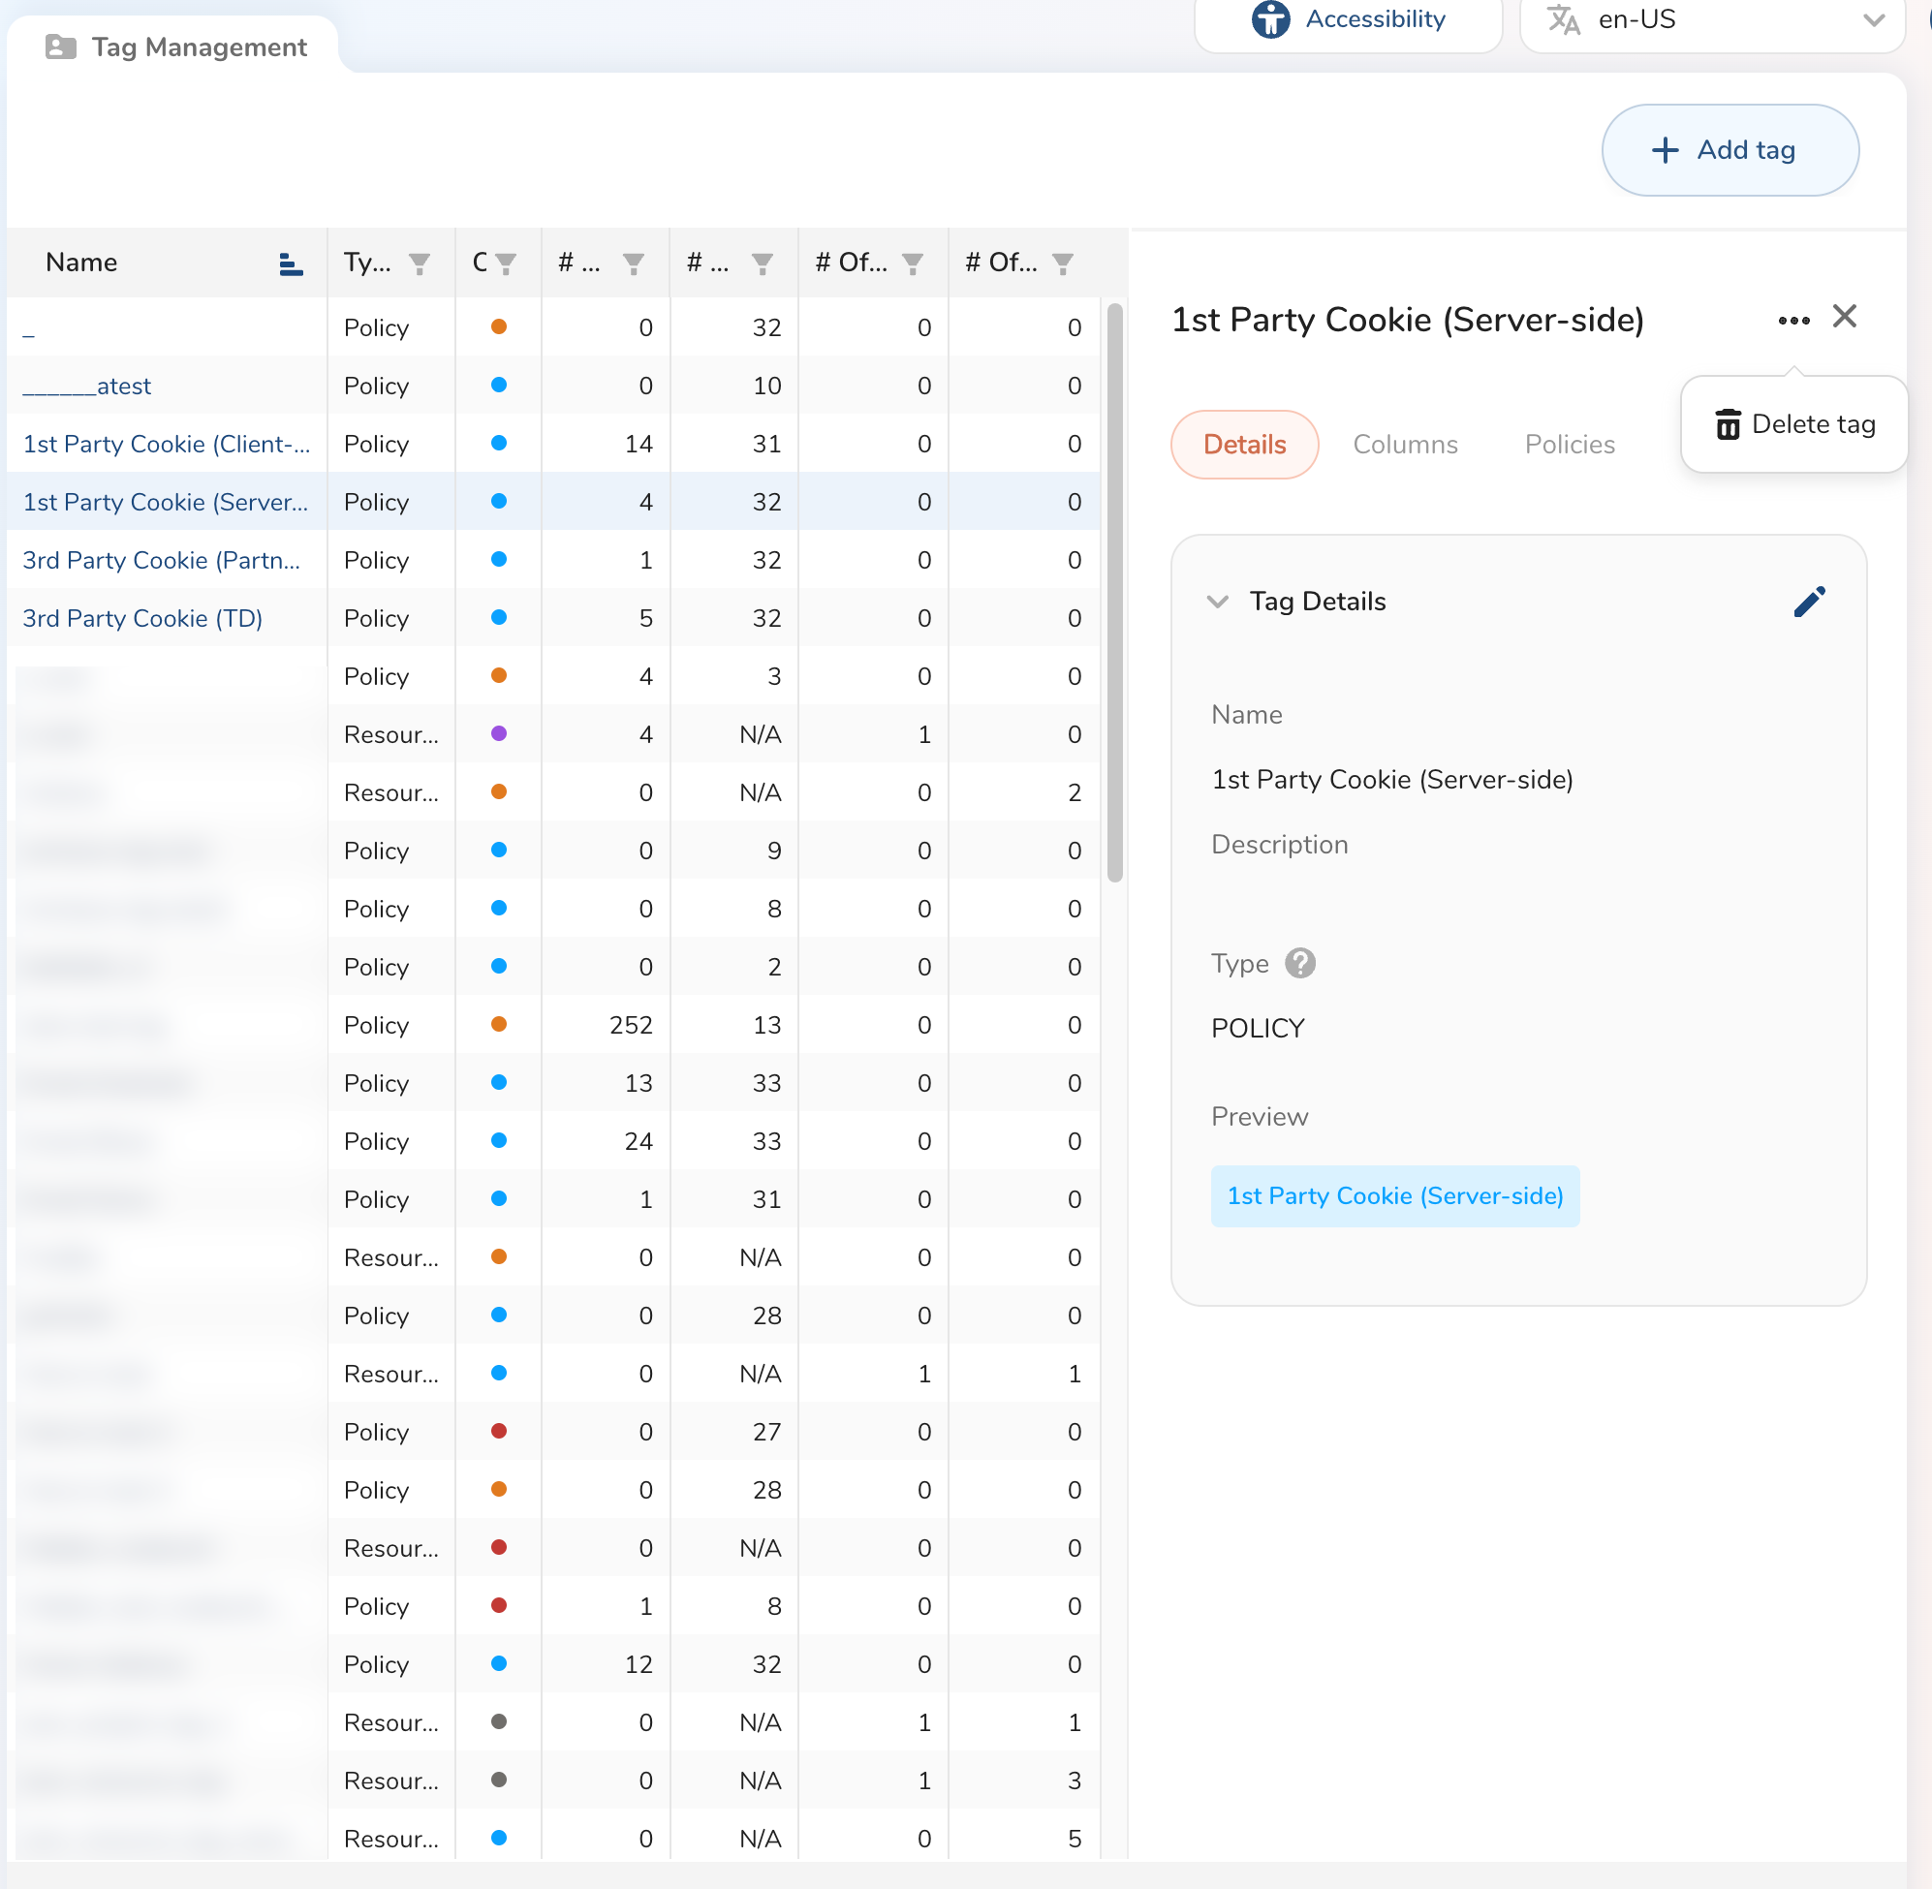The height and width of the screenshot is (1889, 1932).
Task: Select Delete tag from the popup menu
Action: [x=1794, y=424]
